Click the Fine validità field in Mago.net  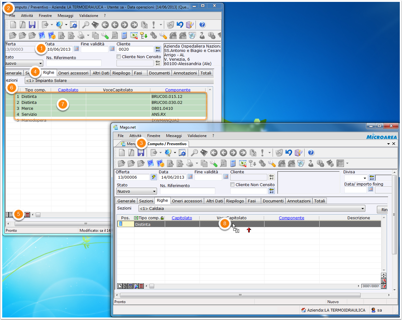208,177
